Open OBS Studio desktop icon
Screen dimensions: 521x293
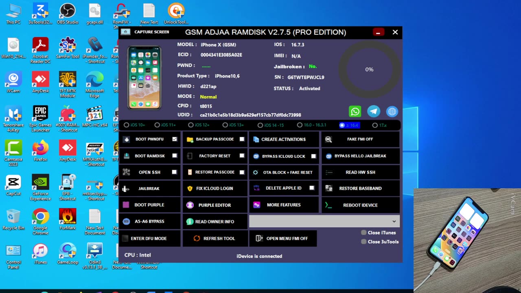(68, 14)
